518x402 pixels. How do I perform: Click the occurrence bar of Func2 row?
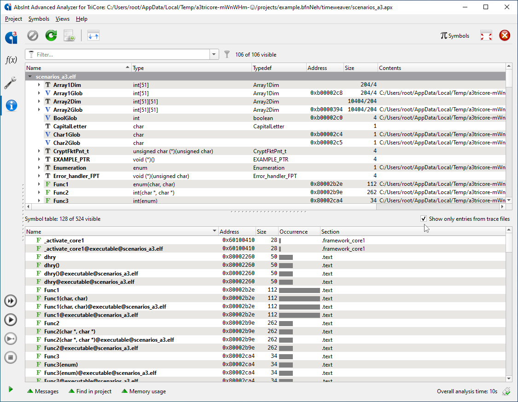286,323
